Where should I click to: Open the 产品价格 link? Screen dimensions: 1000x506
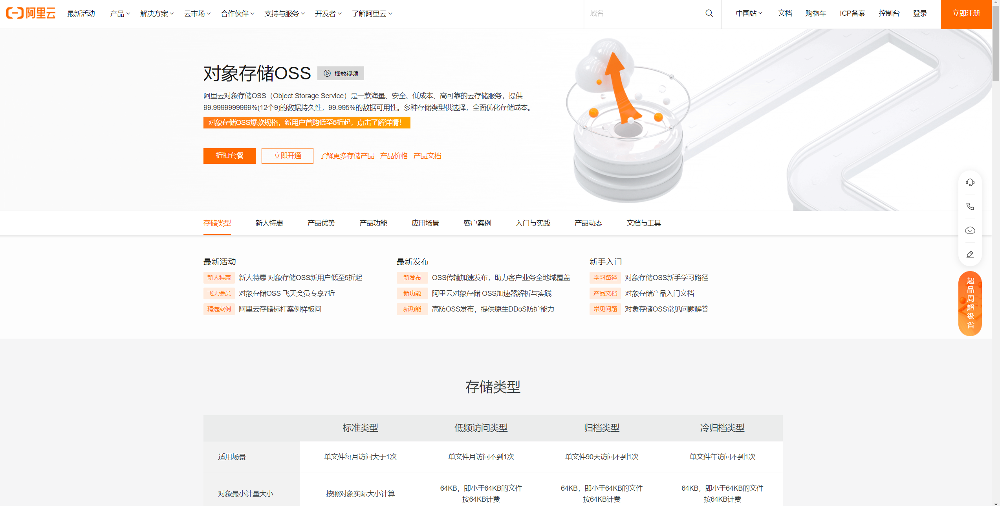coord(394,156)
